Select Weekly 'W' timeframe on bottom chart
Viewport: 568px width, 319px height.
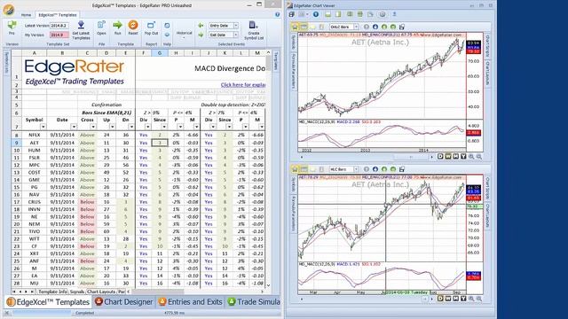(x=448, y=299)
